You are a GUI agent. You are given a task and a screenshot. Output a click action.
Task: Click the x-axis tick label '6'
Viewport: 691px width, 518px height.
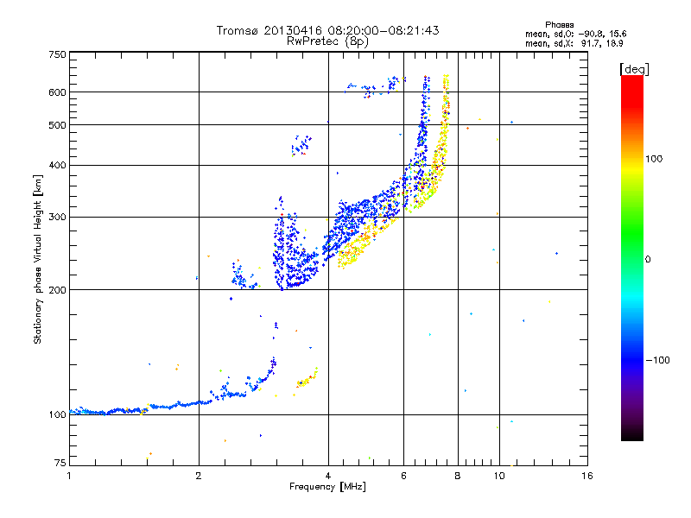tap(403, 476)
